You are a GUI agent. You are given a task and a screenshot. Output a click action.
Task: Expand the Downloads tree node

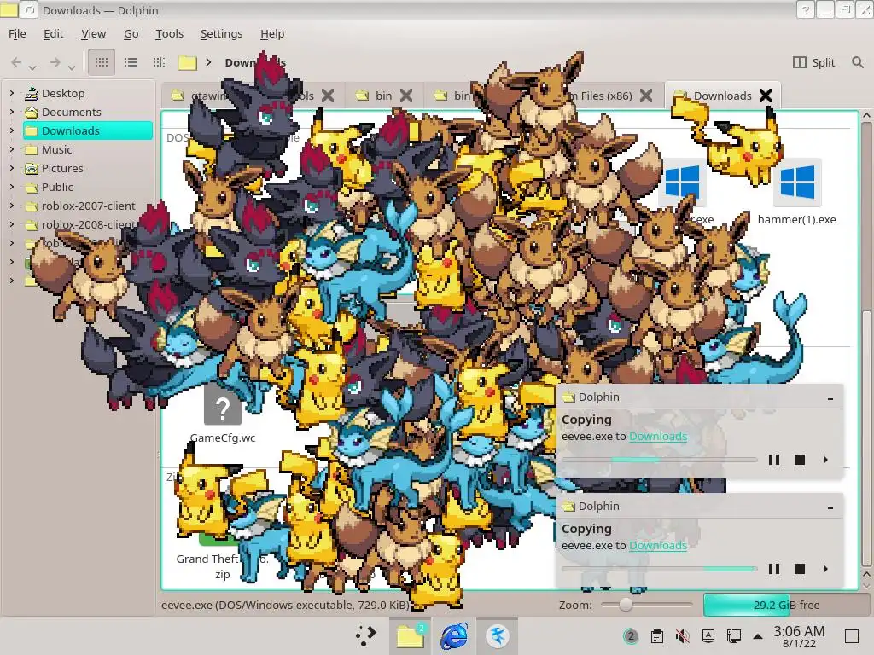12,130
